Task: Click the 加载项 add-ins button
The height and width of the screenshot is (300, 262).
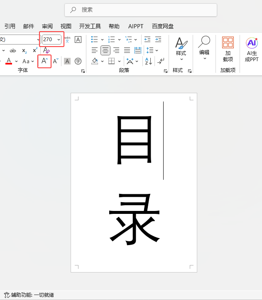Action: coord(228,49)
